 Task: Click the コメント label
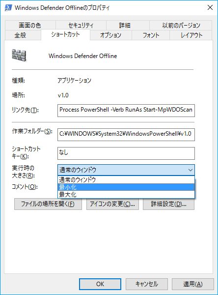[25, 187]
